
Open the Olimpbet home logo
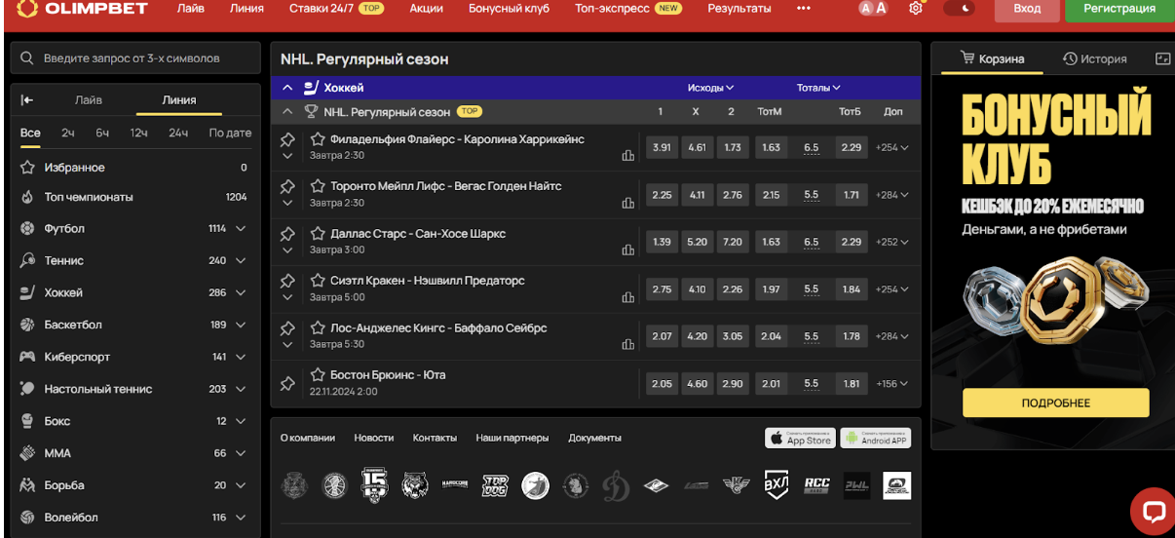point(82,9)
